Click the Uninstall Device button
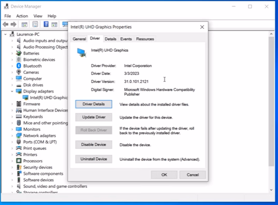 click(x=94, y=159)
